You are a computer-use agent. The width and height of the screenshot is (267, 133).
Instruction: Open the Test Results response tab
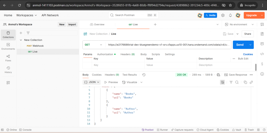coord(130,75)
